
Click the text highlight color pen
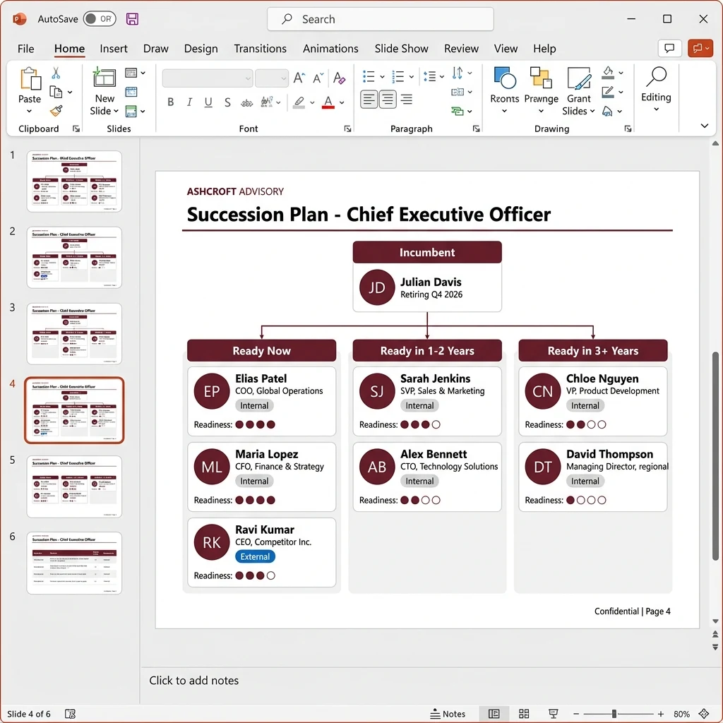tap(299, 102)
